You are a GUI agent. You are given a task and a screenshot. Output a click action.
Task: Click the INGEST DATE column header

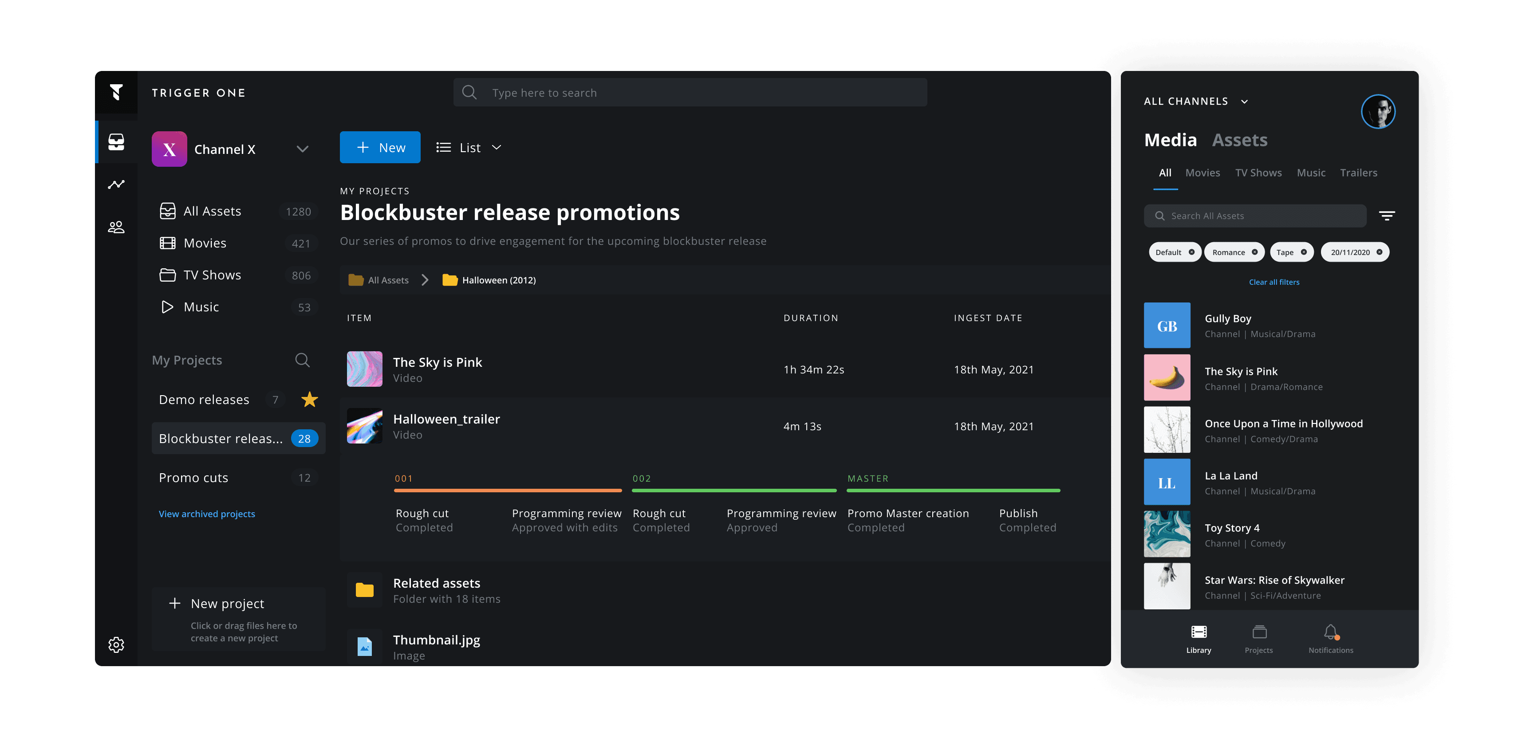(x=987, y=318)
